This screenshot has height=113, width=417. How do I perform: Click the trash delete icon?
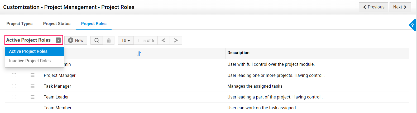point(109,40)
